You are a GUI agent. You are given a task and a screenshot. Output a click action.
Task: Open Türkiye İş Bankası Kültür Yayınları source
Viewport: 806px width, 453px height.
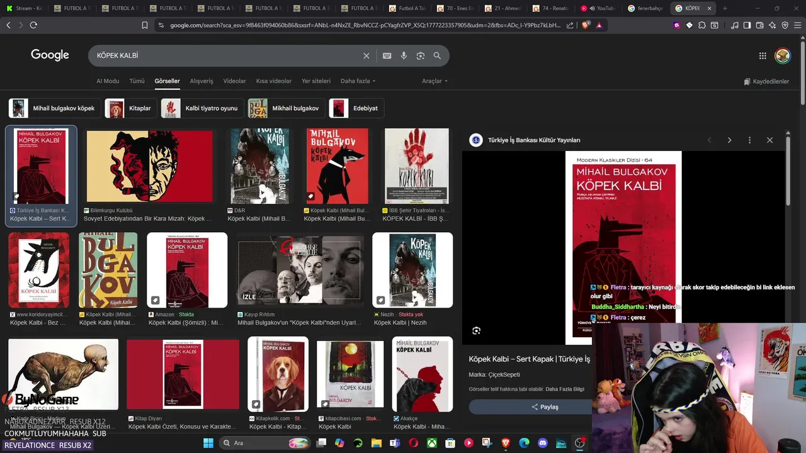click(534, 140)
